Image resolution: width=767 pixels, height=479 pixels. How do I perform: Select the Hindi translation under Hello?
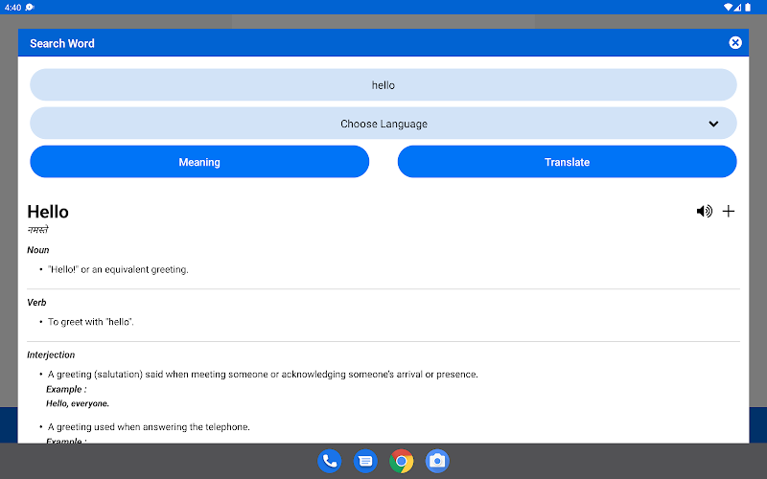[x=37, y=231]
